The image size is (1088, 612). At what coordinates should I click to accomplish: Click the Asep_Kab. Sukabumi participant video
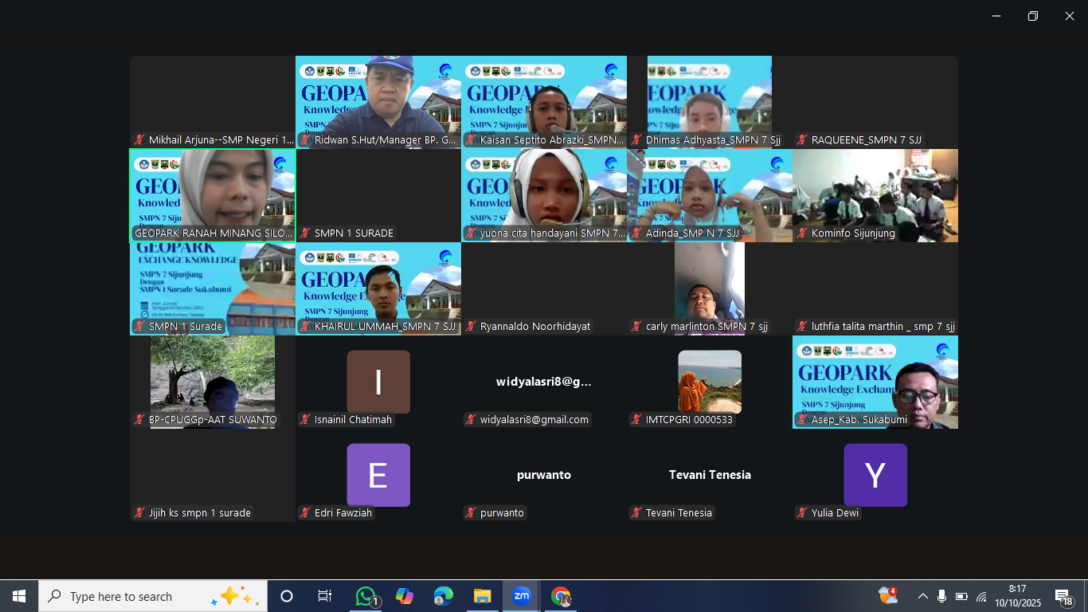[875, 381]
